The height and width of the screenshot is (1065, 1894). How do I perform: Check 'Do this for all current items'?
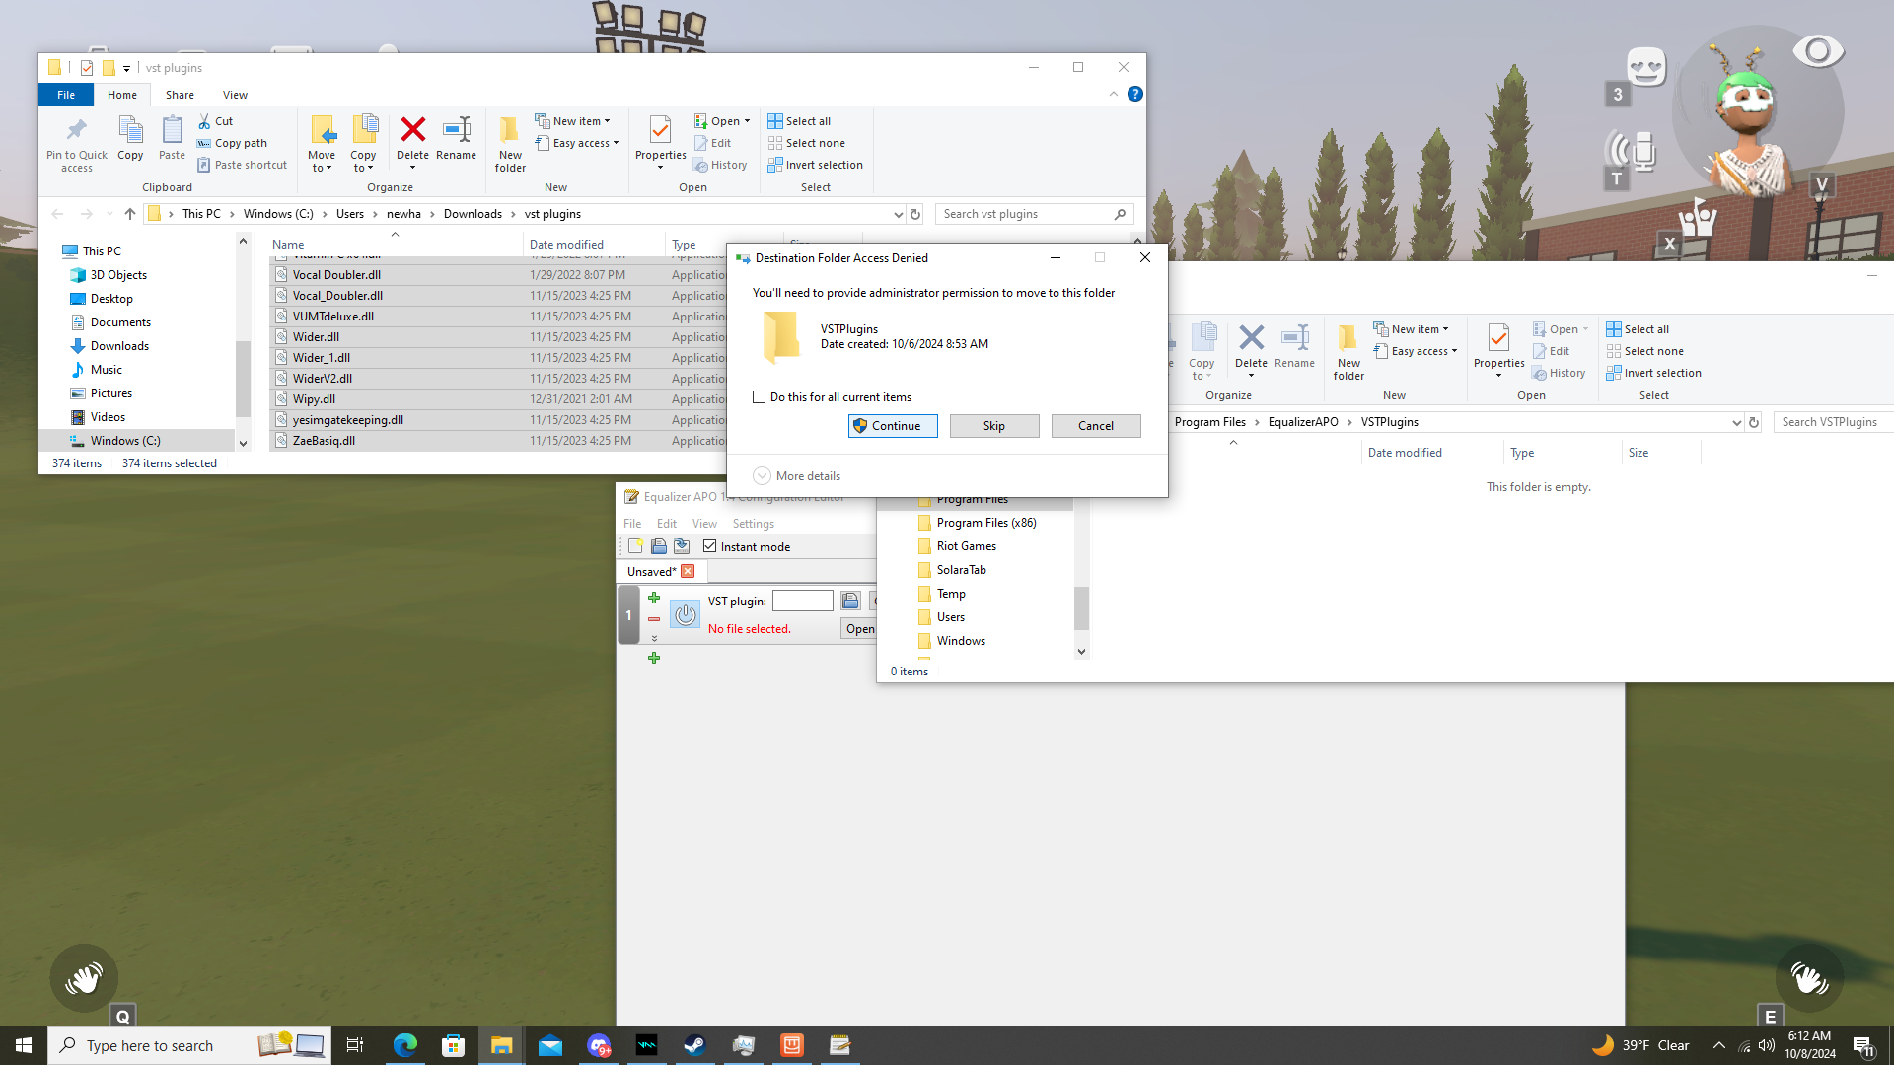click(759, 397)
